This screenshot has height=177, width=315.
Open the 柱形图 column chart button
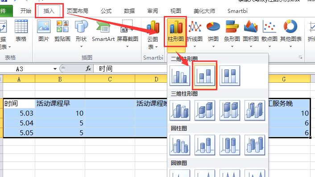coord(176,32)
